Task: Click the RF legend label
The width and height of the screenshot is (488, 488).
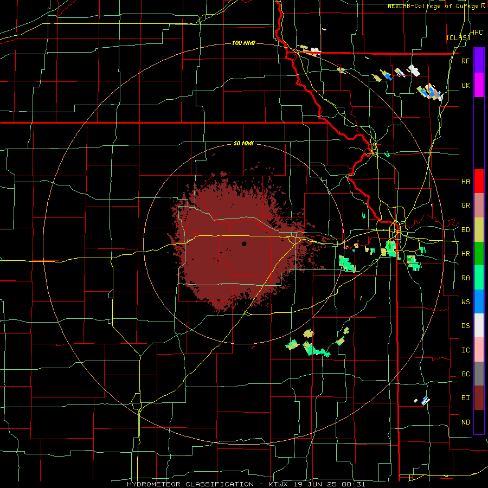Action: 465,61
